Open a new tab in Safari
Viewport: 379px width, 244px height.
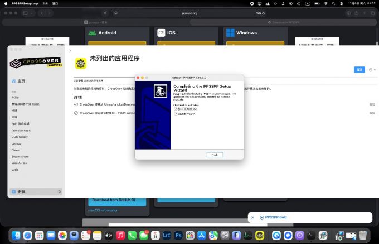tap(365, 13)
